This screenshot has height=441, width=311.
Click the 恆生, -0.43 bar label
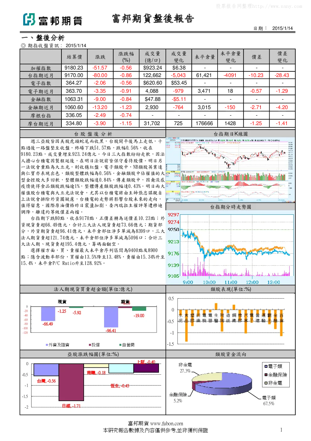(120, 386)
